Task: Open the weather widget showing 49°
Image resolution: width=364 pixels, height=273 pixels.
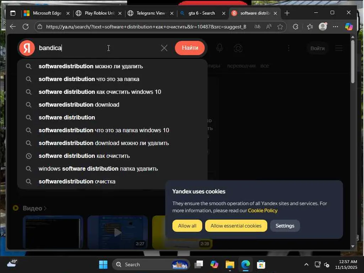Action: pos(12,263)
